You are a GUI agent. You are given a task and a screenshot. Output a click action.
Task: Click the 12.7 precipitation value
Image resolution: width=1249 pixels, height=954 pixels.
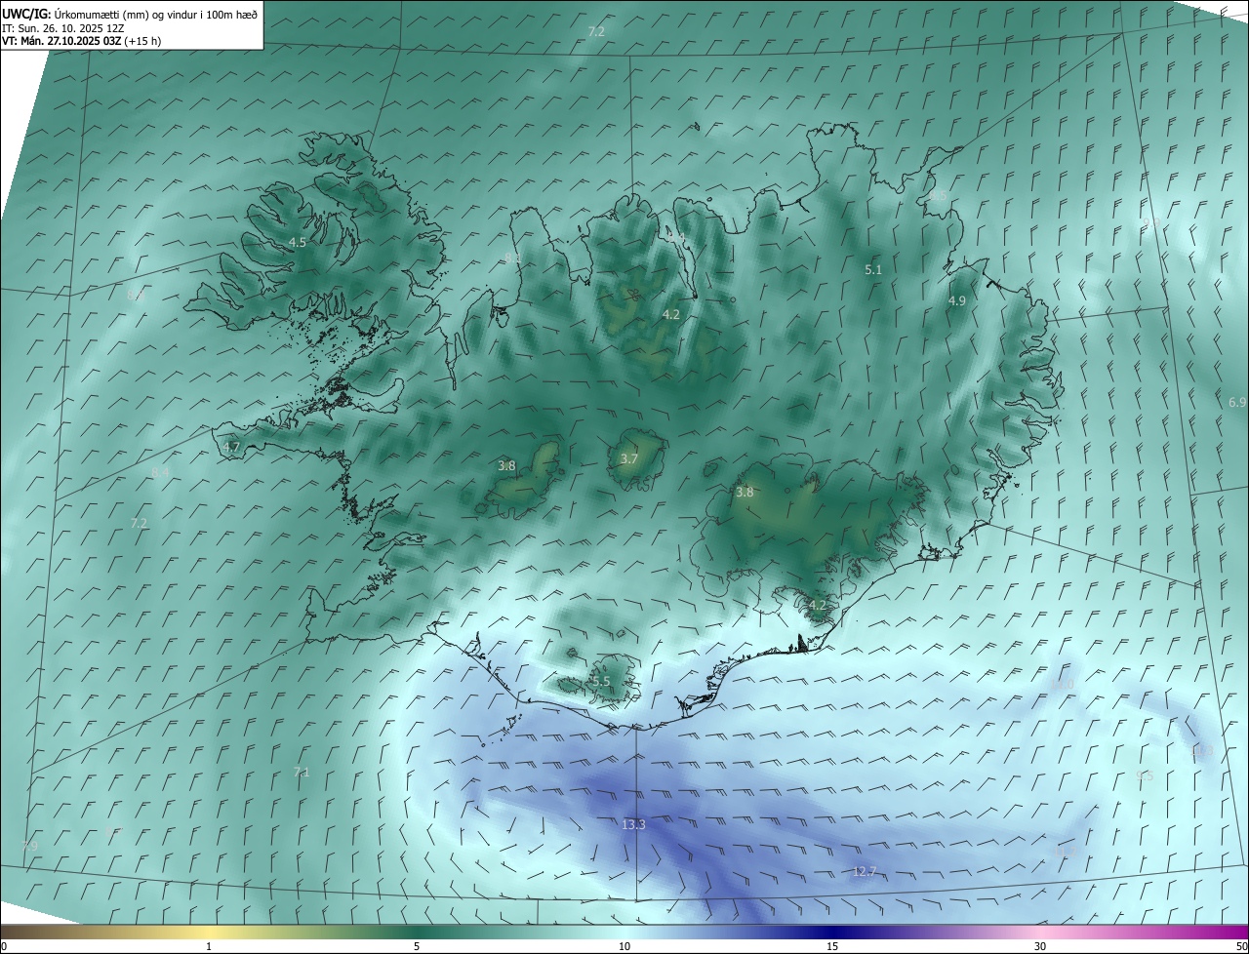865,871
